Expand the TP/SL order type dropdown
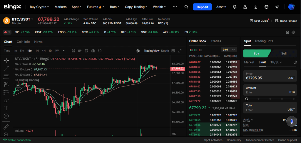 tap(276, 62)
